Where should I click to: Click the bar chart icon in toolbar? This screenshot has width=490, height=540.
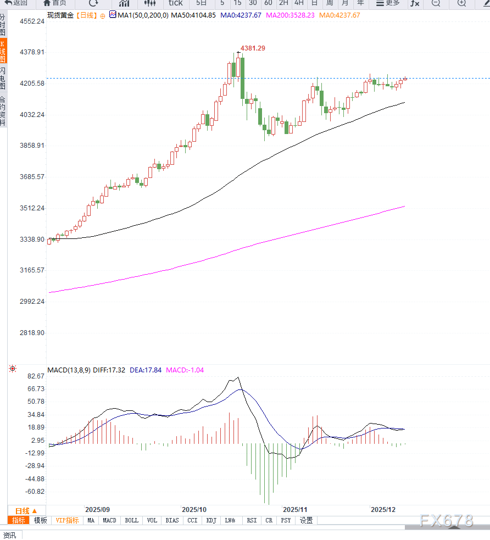point(124,3)
